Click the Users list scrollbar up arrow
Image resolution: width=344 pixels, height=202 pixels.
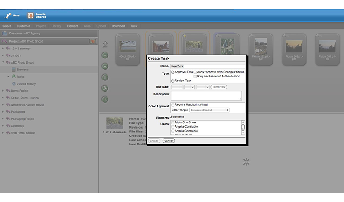pyautogui.click(x=243, y=122)
